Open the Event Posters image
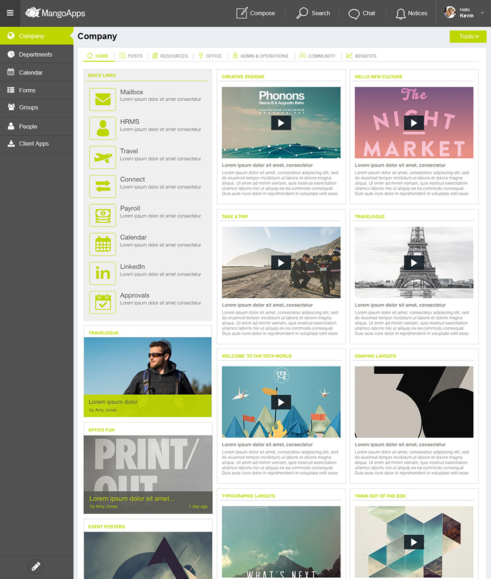The image size is (491, 579). point(148,555)
